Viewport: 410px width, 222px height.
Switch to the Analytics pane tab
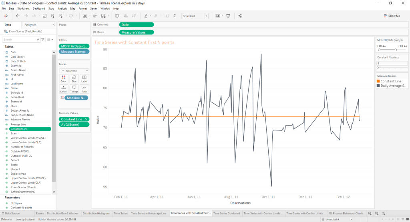(x=30, y=25)
